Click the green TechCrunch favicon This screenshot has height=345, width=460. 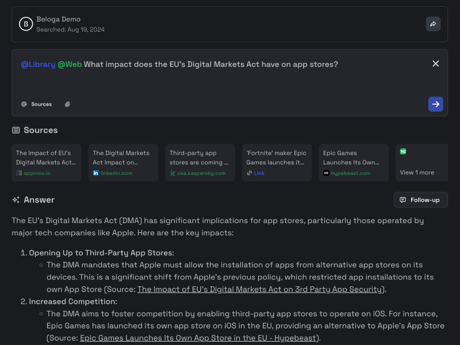pos(403,151)
